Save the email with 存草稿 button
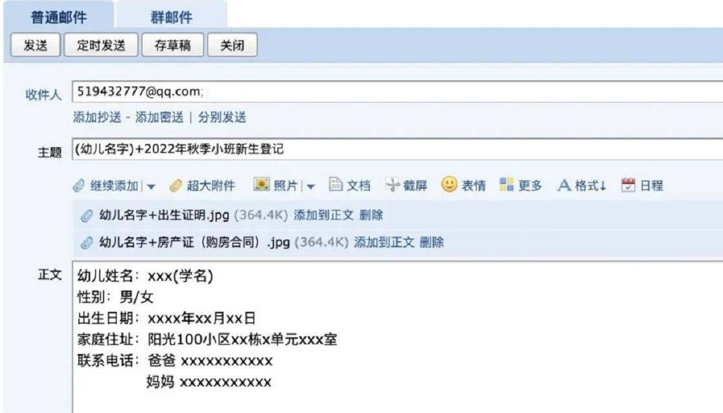The height and width of the screenshot is (413, 723). point(172,45)
